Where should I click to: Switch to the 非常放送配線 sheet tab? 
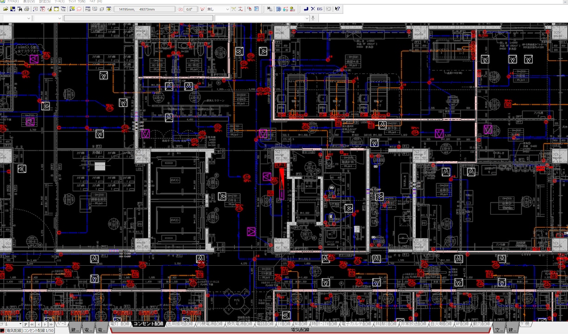coord(412,324)
